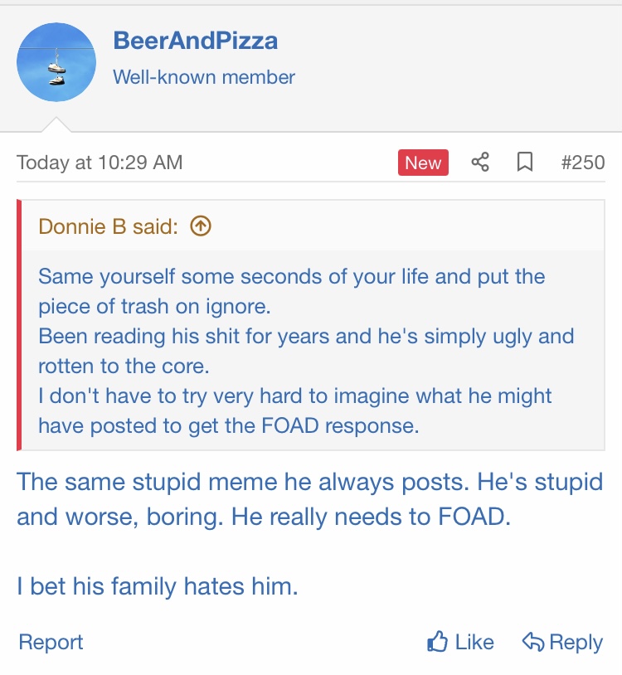Click the "I bet his family hates him." line

coord(157,587)
